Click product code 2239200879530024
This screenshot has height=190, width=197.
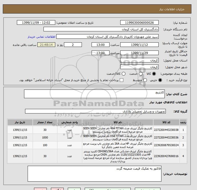[166, 145]
